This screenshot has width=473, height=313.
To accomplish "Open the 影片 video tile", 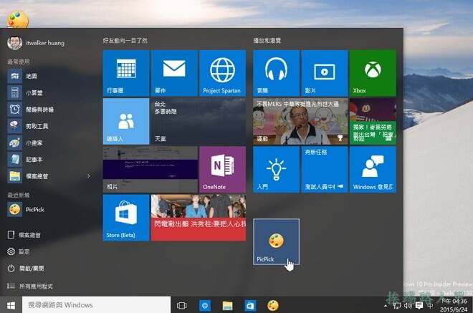I will point(325,73).
